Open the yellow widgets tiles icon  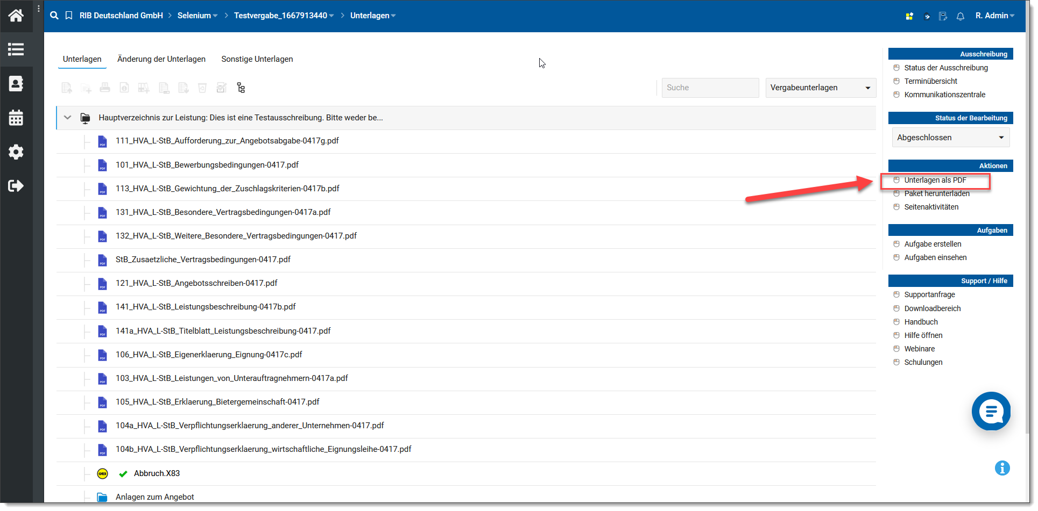(x=909, y=16)
